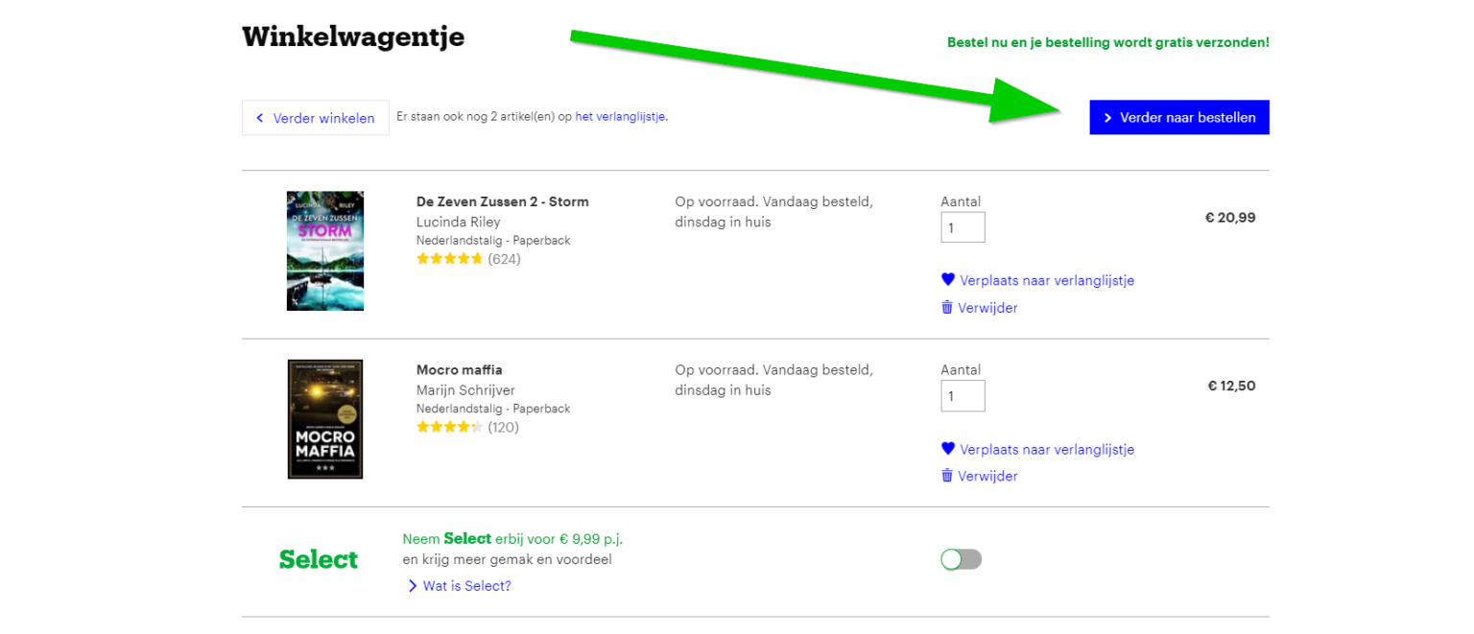Click the Verder naar bestellen button
Viewport: 1474px width, 634px height.
pos(1178,117)
